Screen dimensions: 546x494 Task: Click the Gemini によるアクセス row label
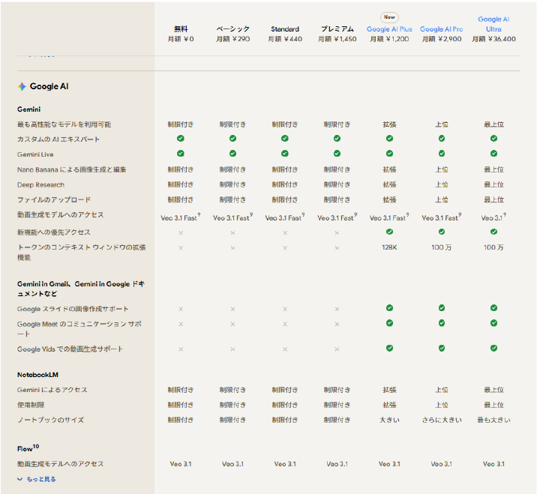point(52,390)
